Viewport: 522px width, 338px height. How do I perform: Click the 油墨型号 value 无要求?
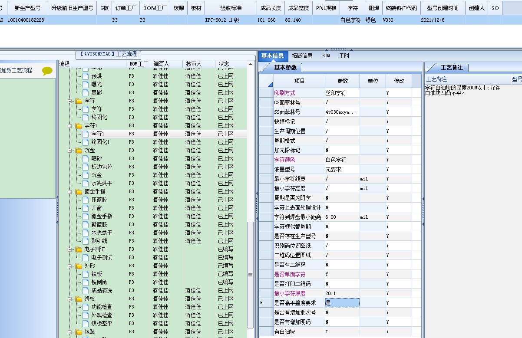pos(342,169)
